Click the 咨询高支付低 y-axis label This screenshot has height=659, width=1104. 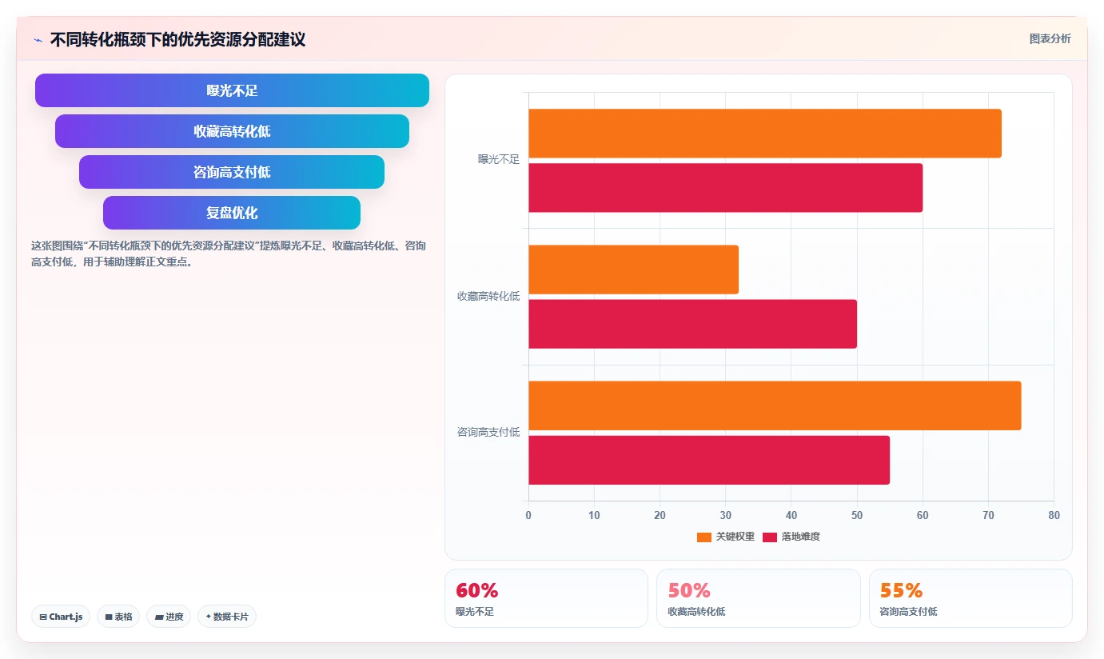tap(488, 432)
